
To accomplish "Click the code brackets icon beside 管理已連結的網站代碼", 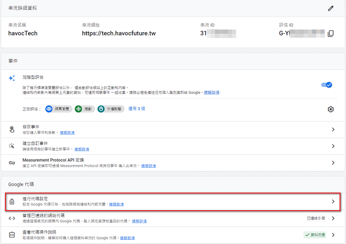I will tap(12, 218).
